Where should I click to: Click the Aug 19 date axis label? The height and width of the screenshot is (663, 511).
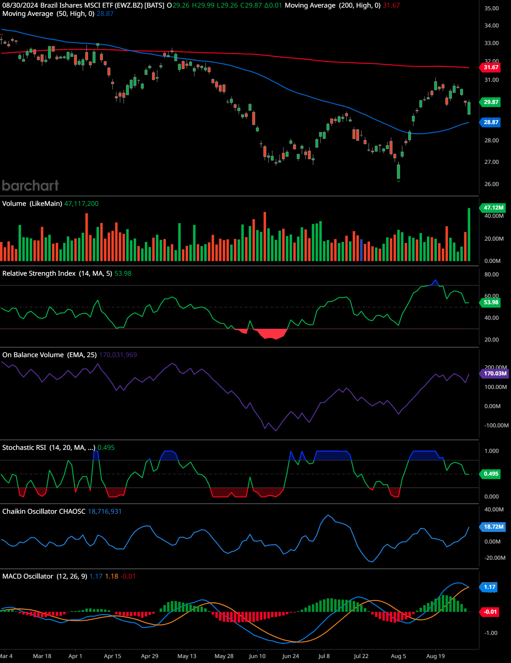[436, 656]
